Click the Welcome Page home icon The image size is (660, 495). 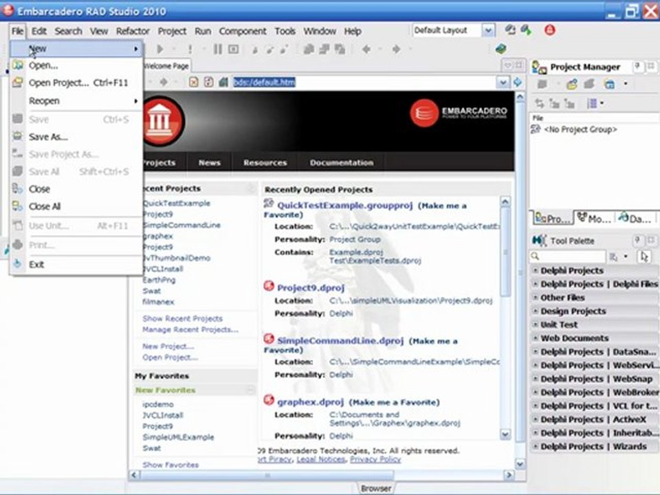click(x=223, y=82)
